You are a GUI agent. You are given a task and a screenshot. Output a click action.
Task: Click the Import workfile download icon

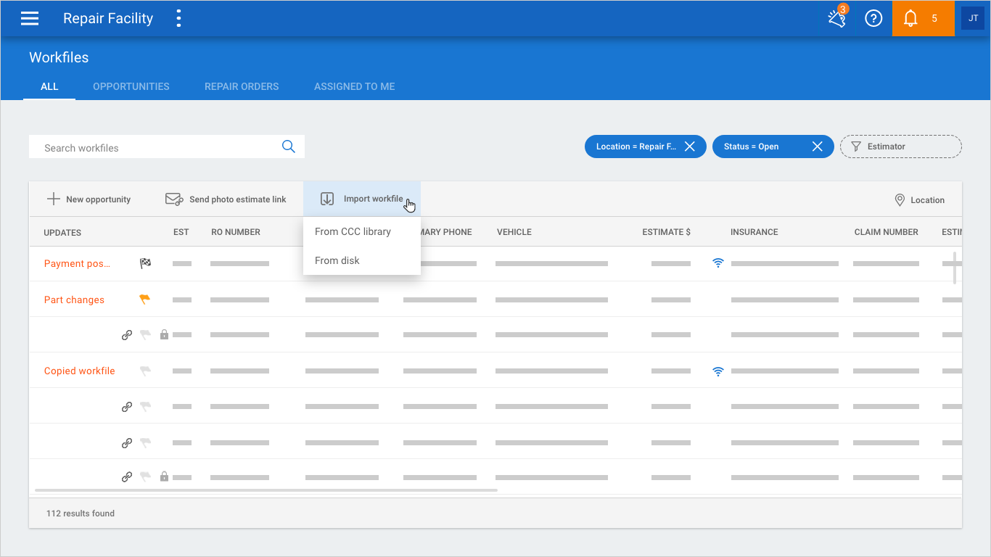tap(327, 199)
